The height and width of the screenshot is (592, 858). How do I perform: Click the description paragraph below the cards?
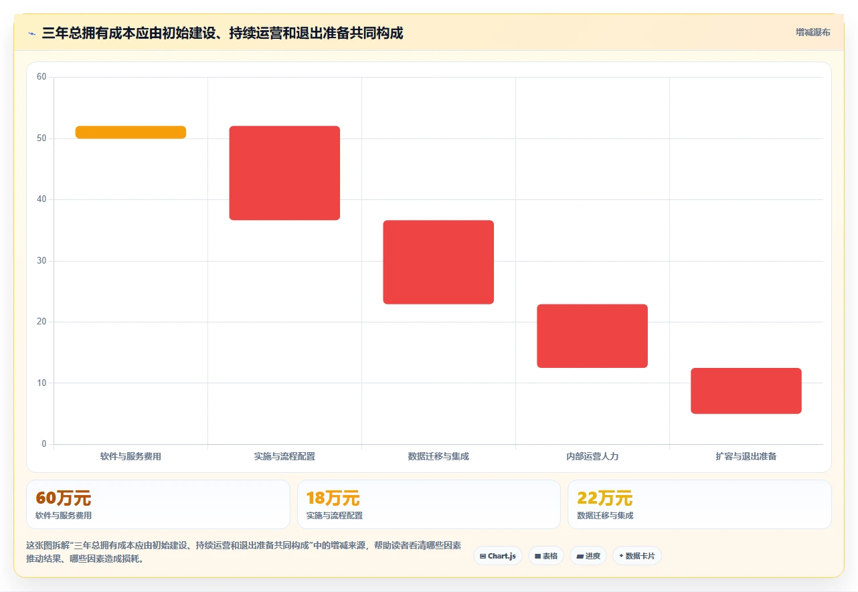[x=244, y=552]
